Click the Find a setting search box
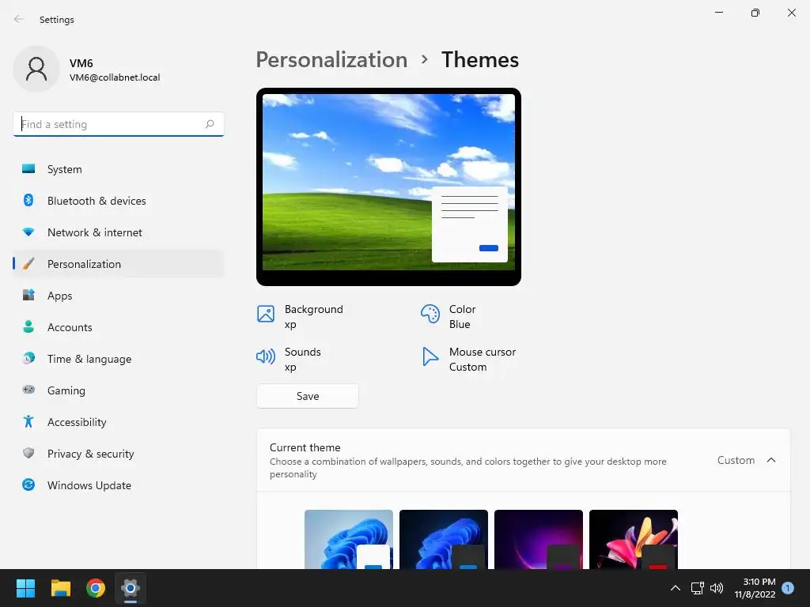The width and height of the screenshot is (810, 607). pos(119,124)
